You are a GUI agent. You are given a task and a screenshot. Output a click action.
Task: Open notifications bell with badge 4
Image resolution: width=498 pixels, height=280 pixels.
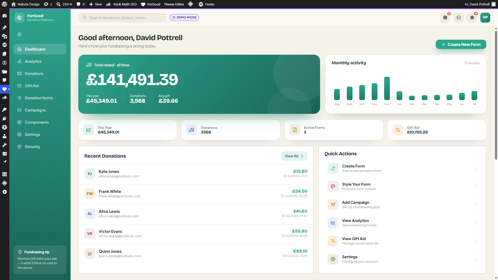click(472, 18)
